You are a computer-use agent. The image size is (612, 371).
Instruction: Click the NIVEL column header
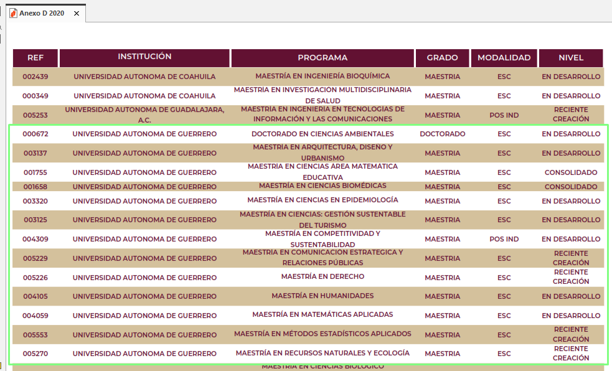(x=571, y=58)
